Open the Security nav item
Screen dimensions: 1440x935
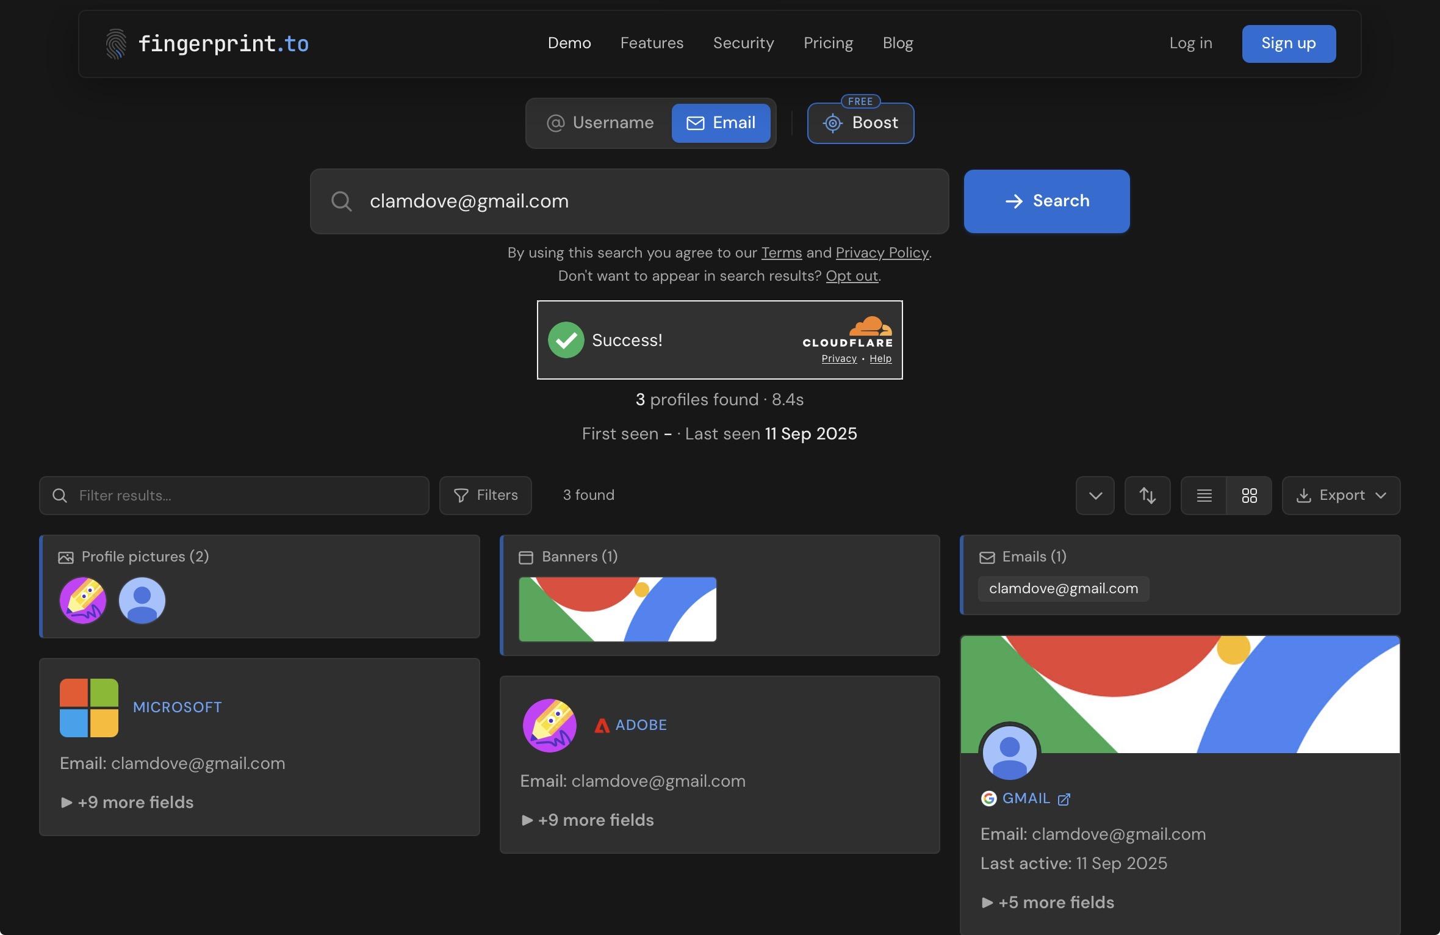coord(743,43)
